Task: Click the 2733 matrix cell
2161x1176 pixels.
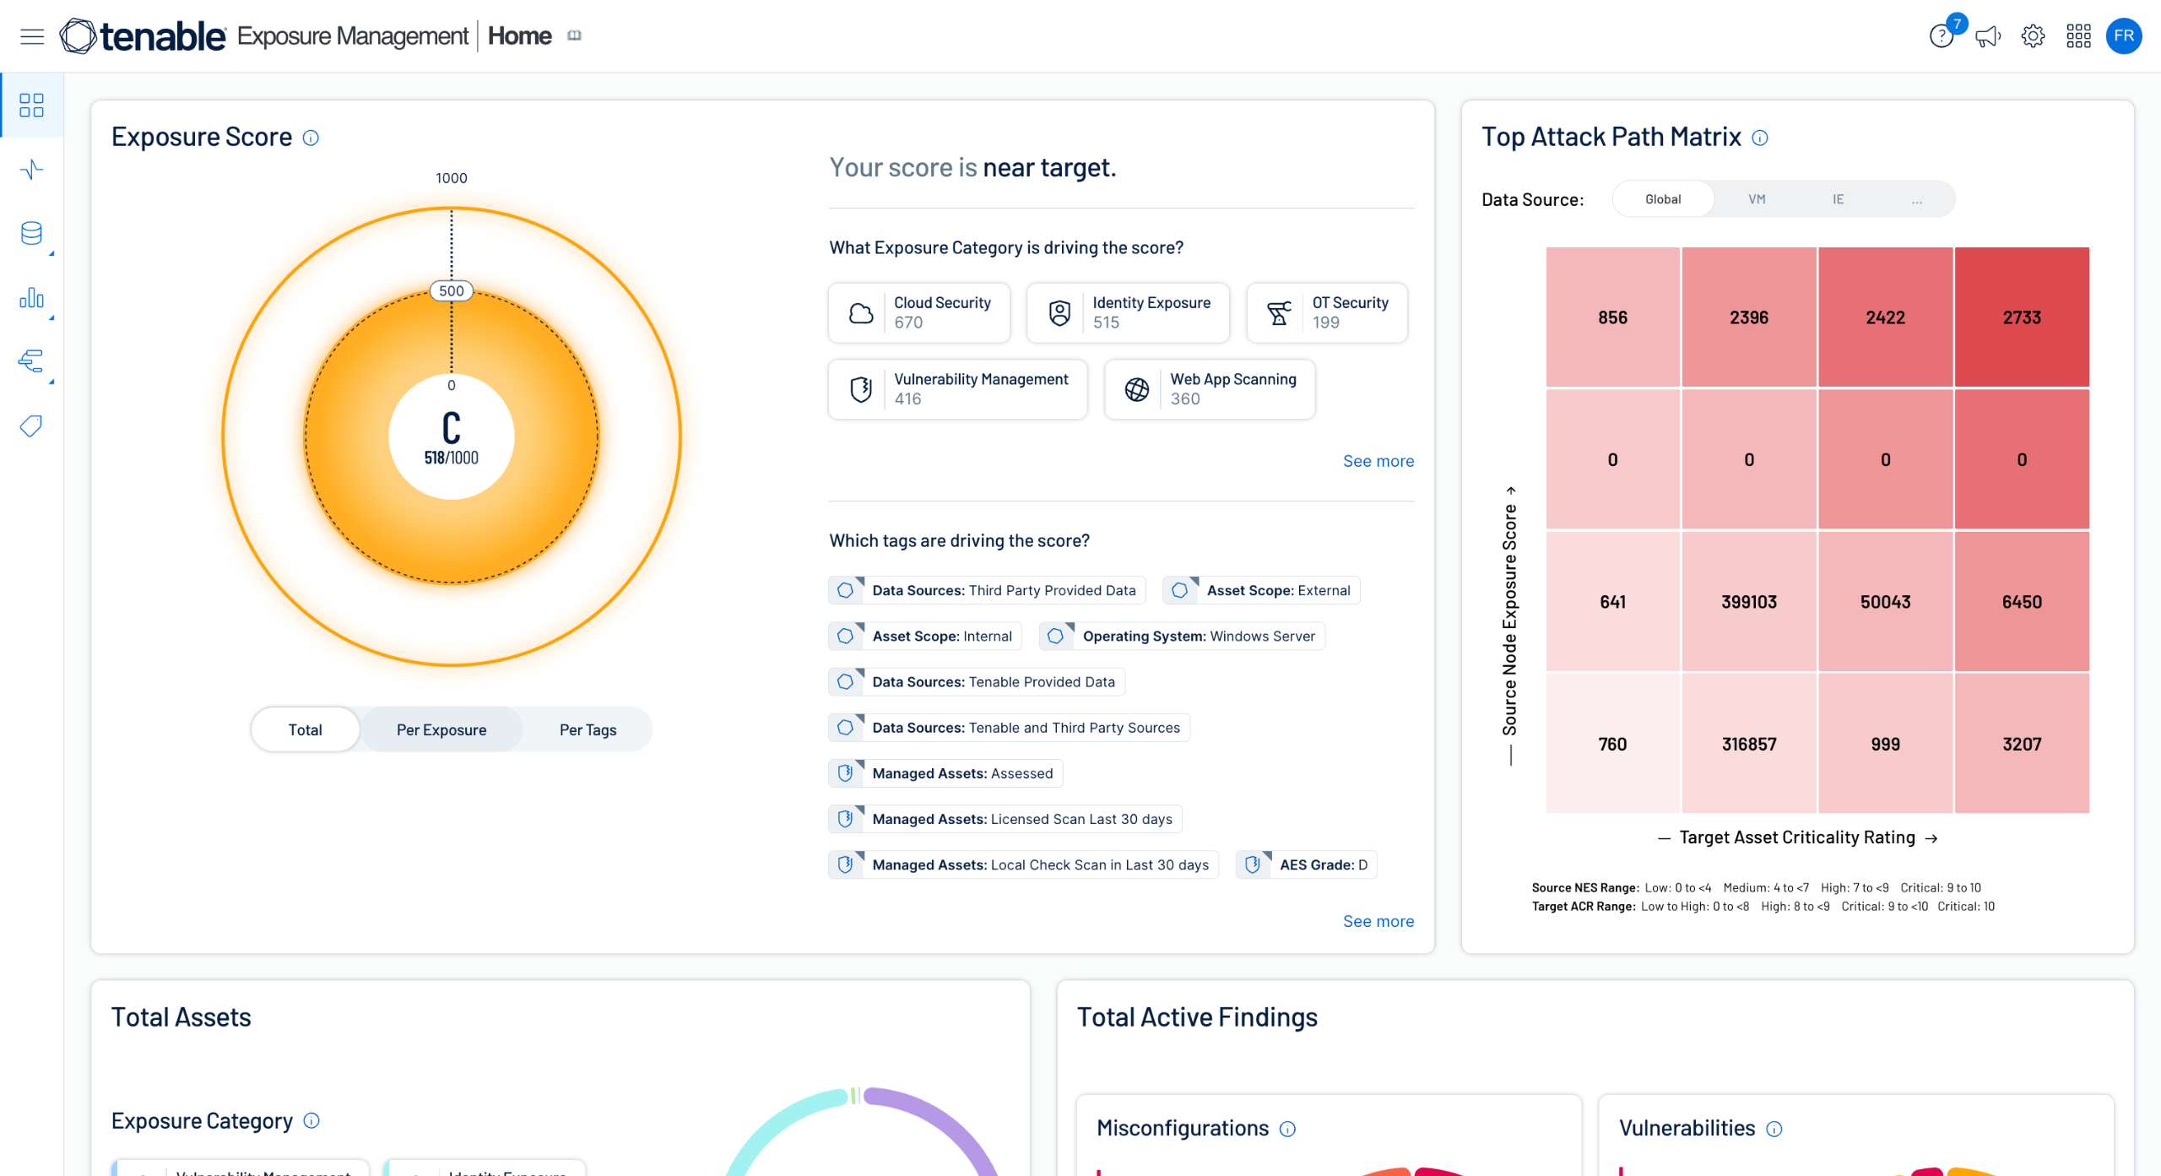Action: [2022, 317]
